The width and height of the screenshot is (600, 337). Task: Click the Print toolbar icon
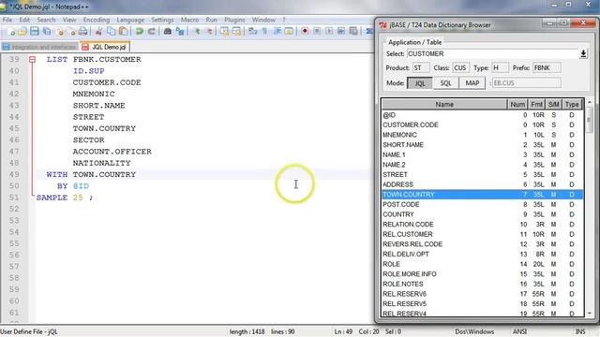[x=82, y=31]
